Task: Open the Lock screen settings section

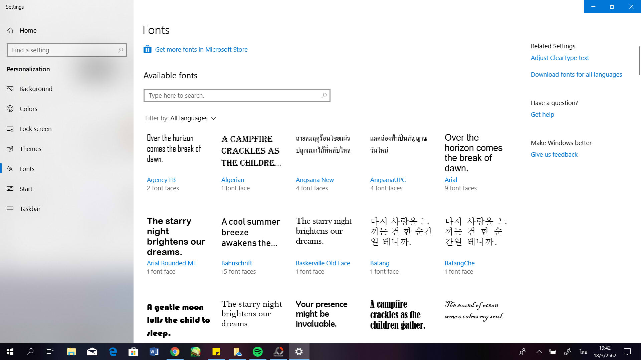Action: coord(35,129)
